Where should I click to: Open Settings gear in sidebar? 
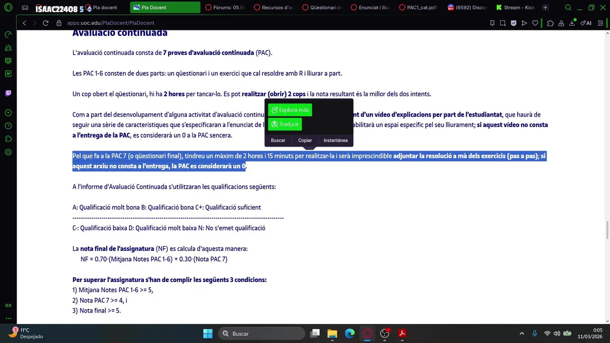pyautogui.click(x=8, y=152)
